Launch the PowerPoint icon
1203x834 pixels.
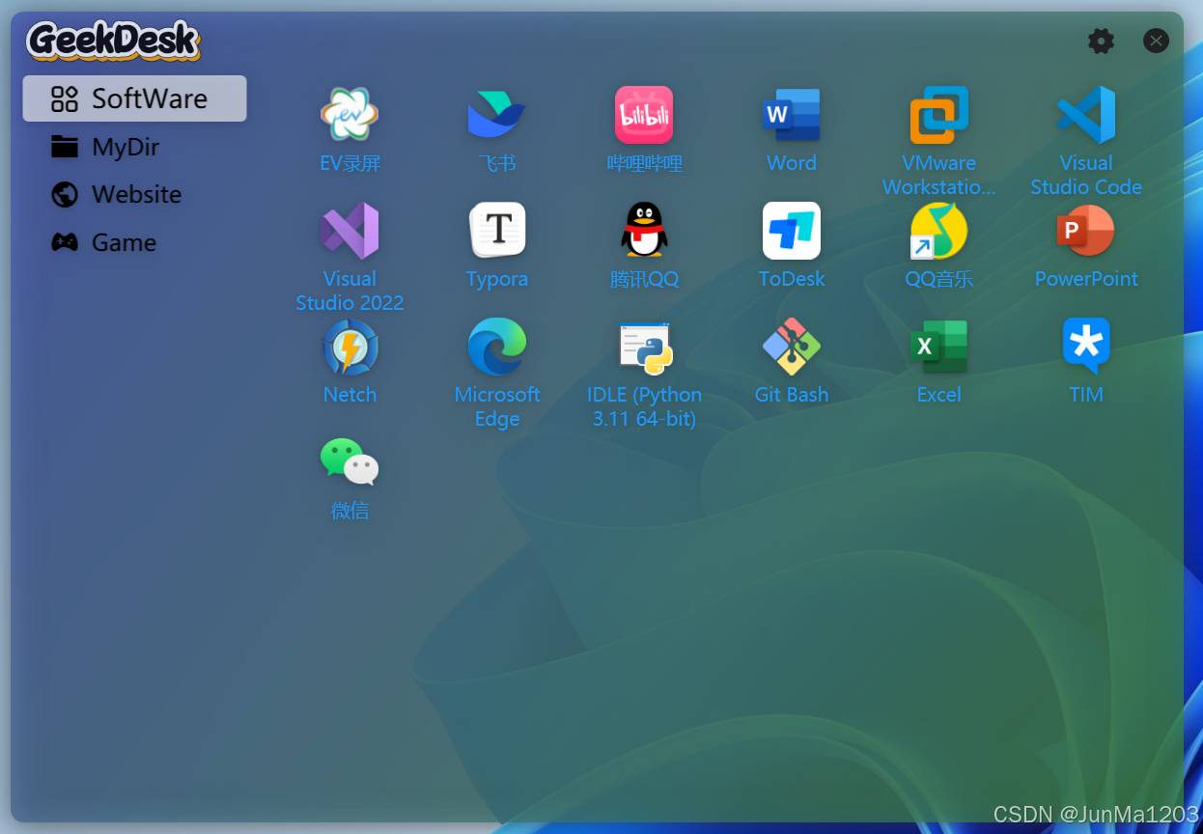click(1086, 231)
